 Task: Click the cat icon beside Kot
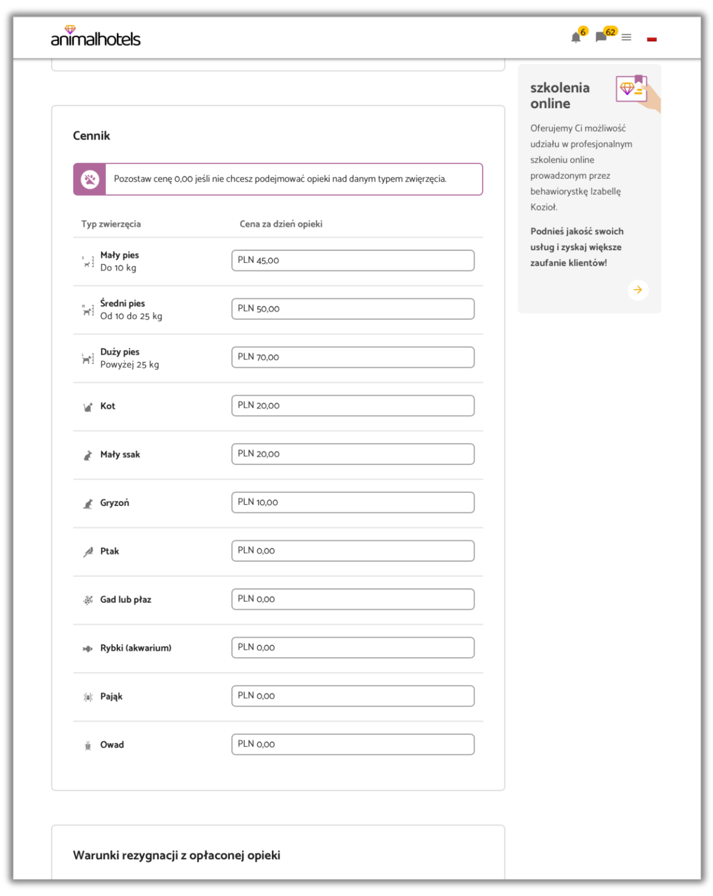tap(88, 407)
